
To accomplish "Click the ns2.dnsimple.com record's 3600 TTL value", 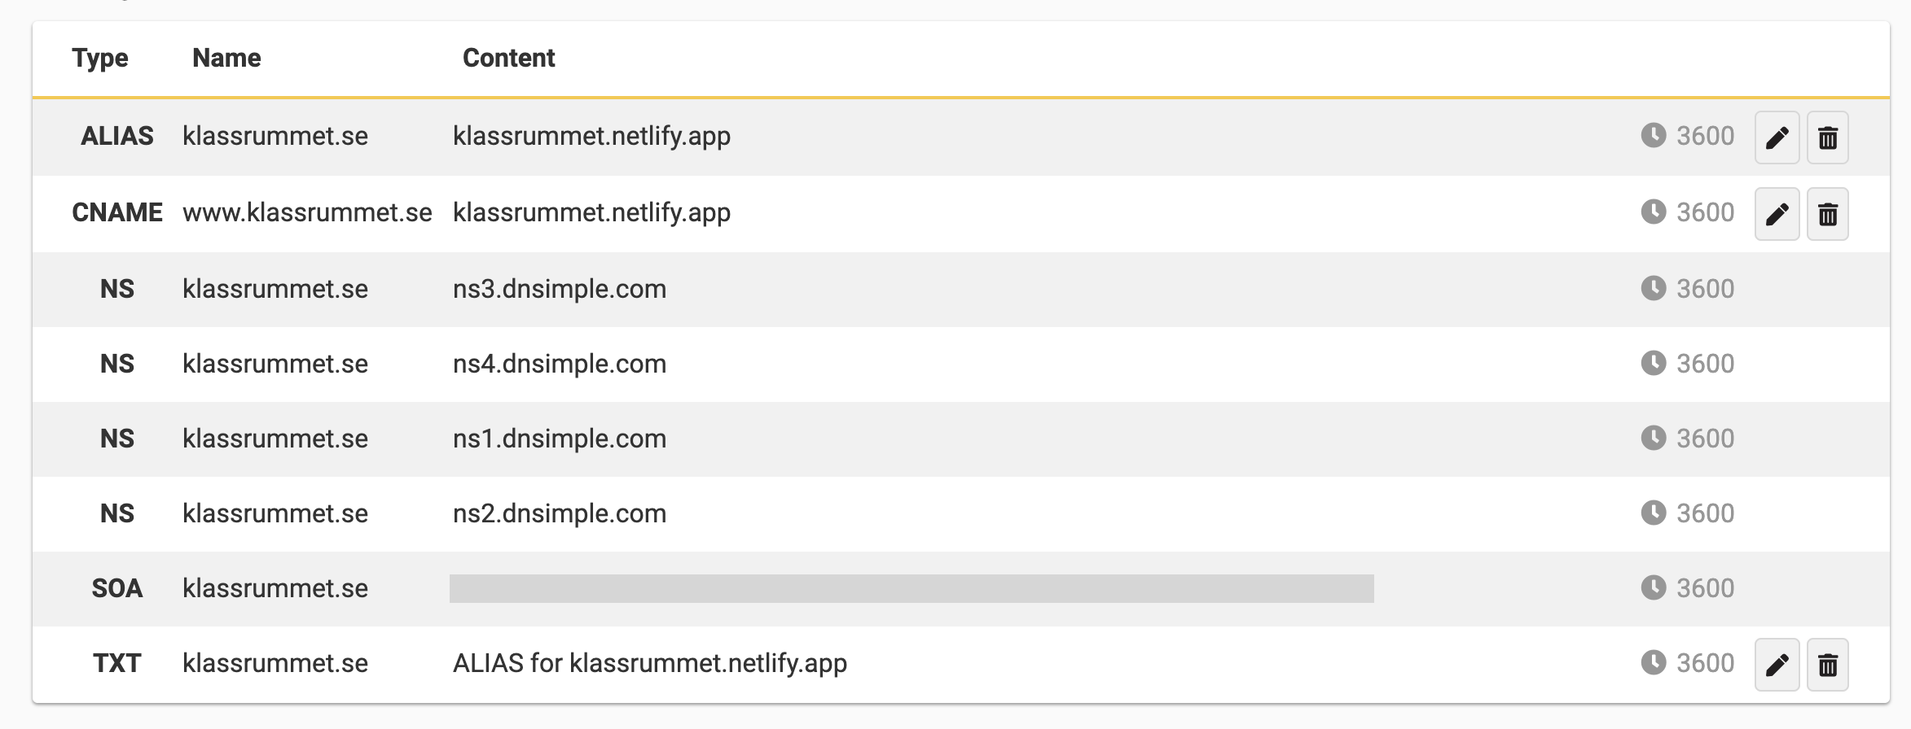I will coord(1705,513).
